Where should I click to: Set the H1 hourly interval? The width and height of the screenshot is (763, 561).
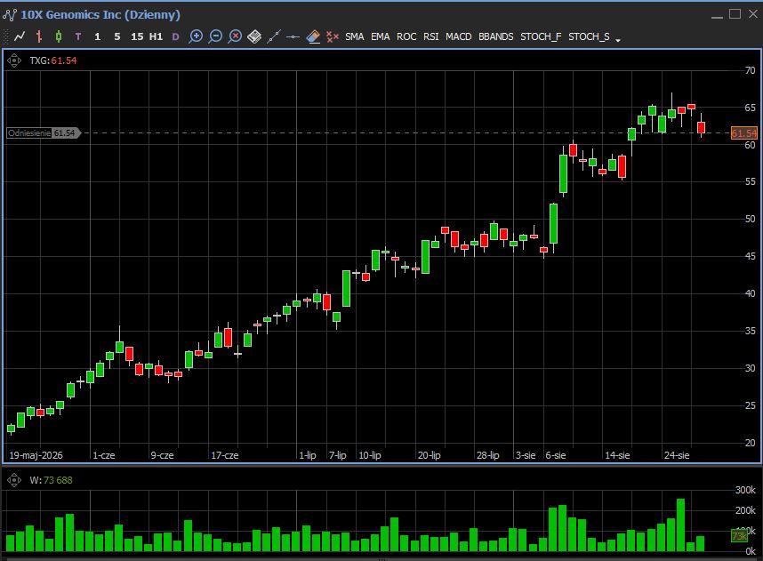156,36
